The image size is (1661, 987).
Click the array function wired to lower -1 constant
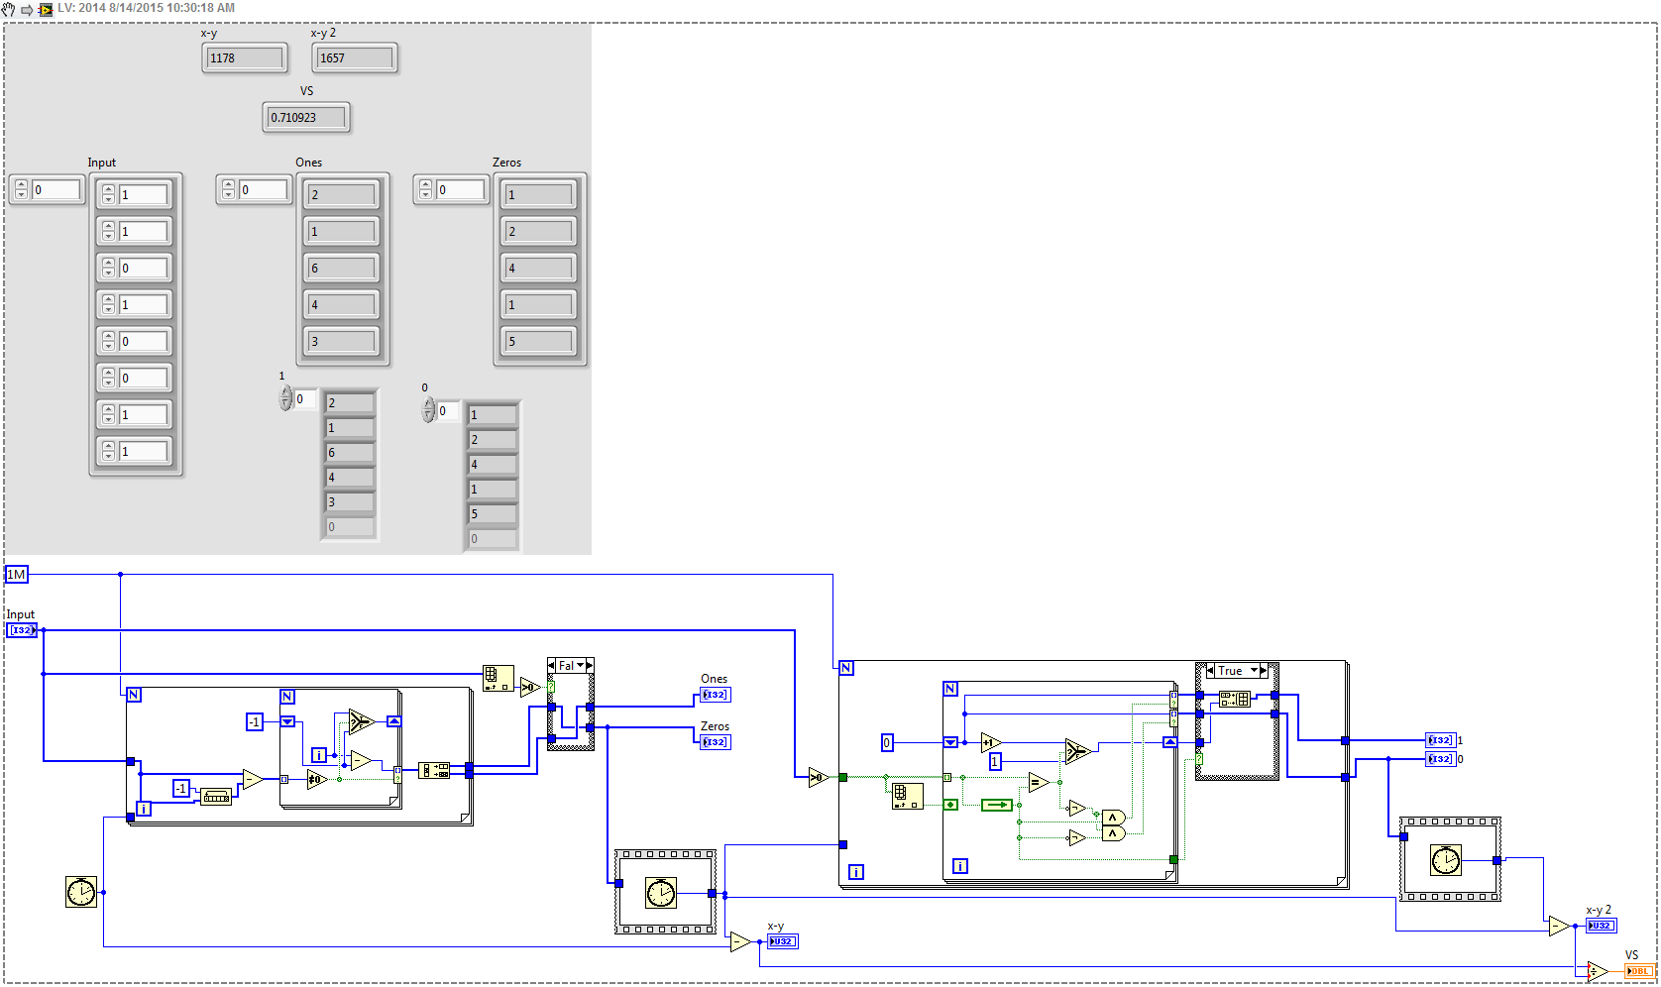tap(216, 796)
